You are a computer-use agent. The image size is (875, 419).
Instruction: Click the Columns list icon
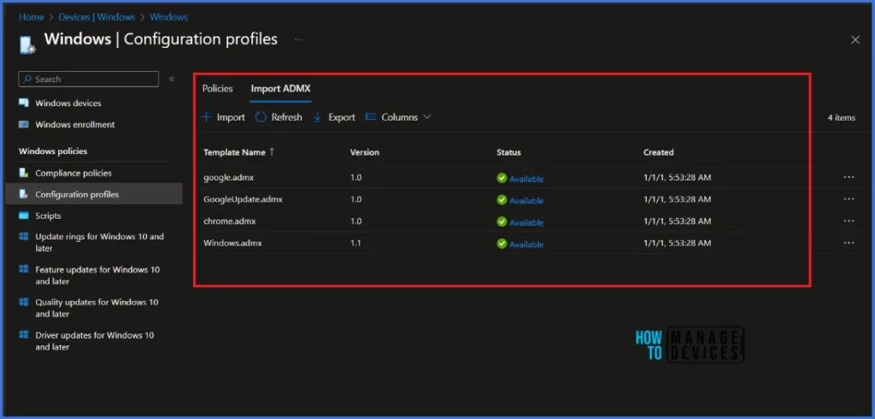coord(371,117)
